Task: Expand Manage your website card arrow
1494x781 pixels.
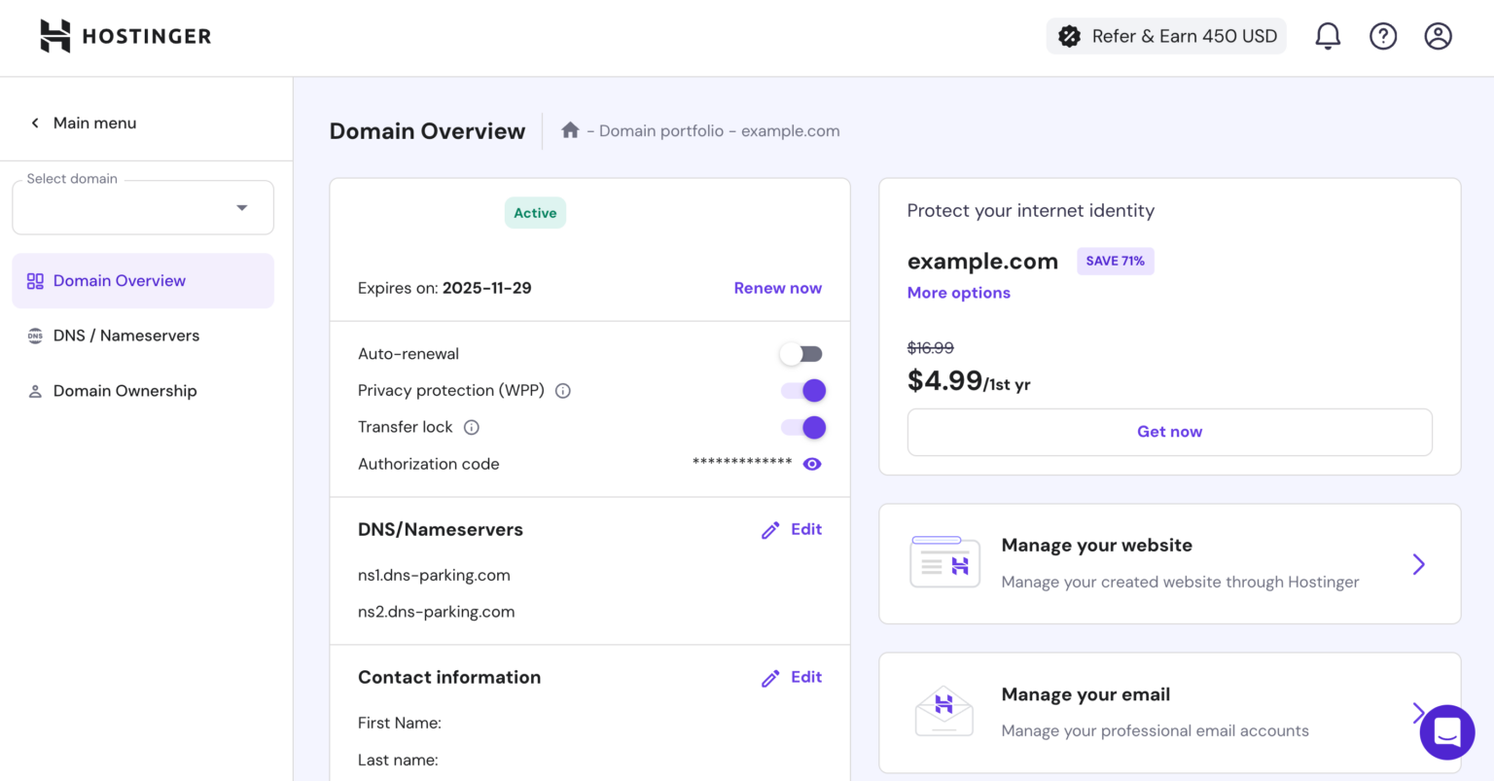Action: [1418, 564]
